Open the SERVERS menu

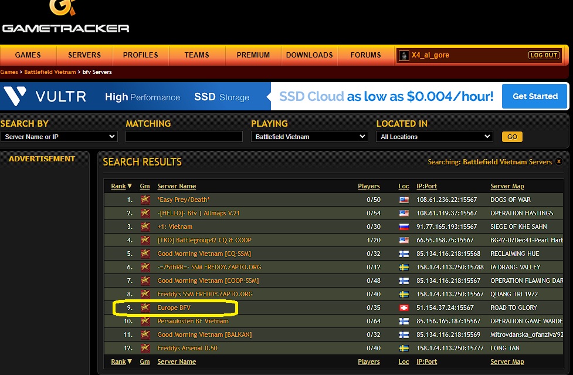(x=84, y=55)
